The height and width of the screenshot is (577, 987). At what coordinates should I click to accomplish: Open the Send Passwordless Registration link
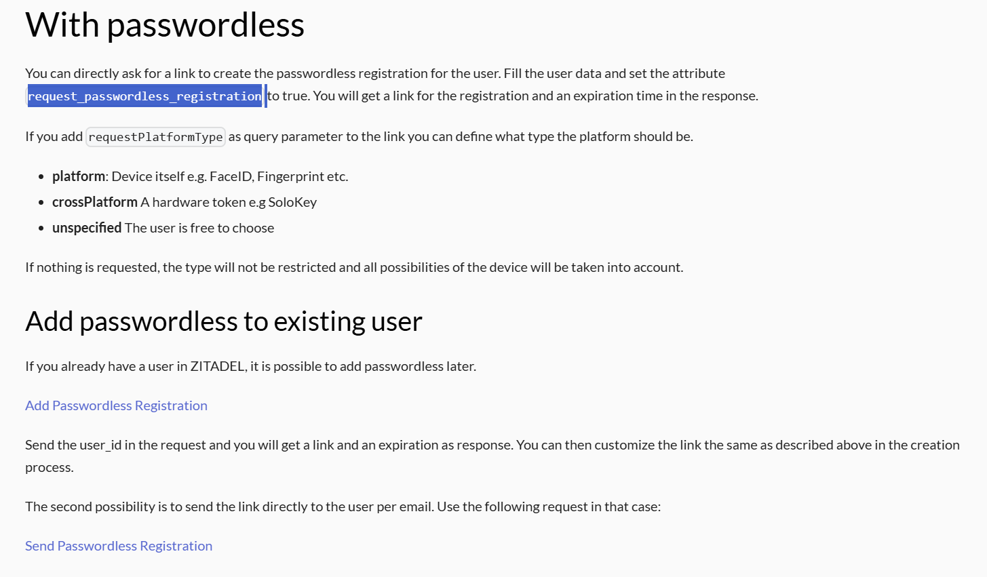(x=119, y=546)
